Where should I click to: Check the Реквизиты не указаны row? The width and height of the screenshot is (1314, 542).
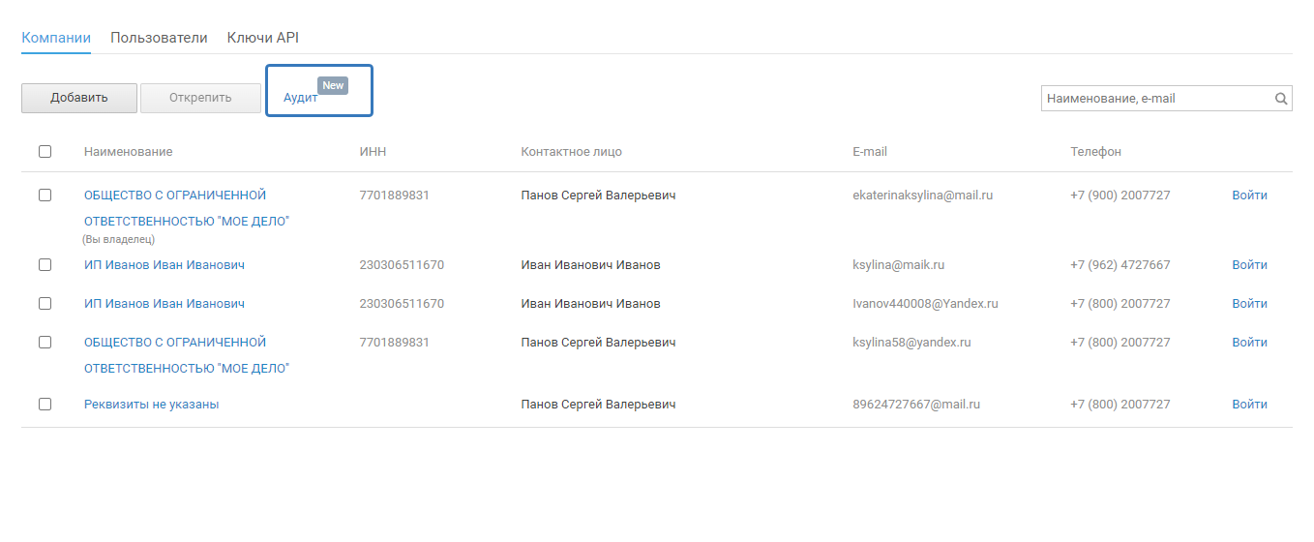tap(45, 405)
